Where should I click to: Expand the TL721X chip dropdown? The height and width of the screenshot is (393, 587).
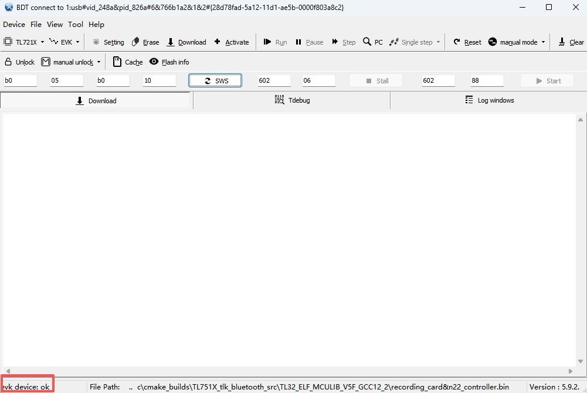point(42,42)
